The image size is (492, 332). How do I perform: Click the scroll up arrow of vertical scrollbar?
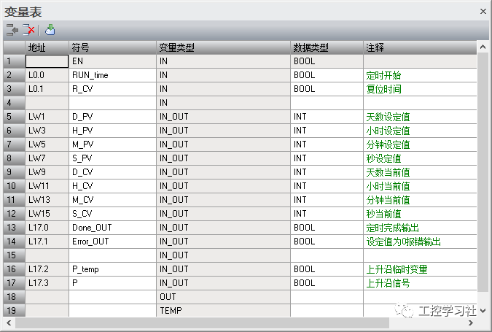pyautogui.click(x=483, y=47)
